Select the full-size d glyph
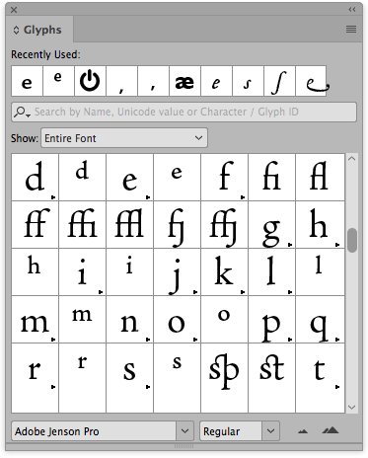The image size is (368, 458). [x=35, y=177]
